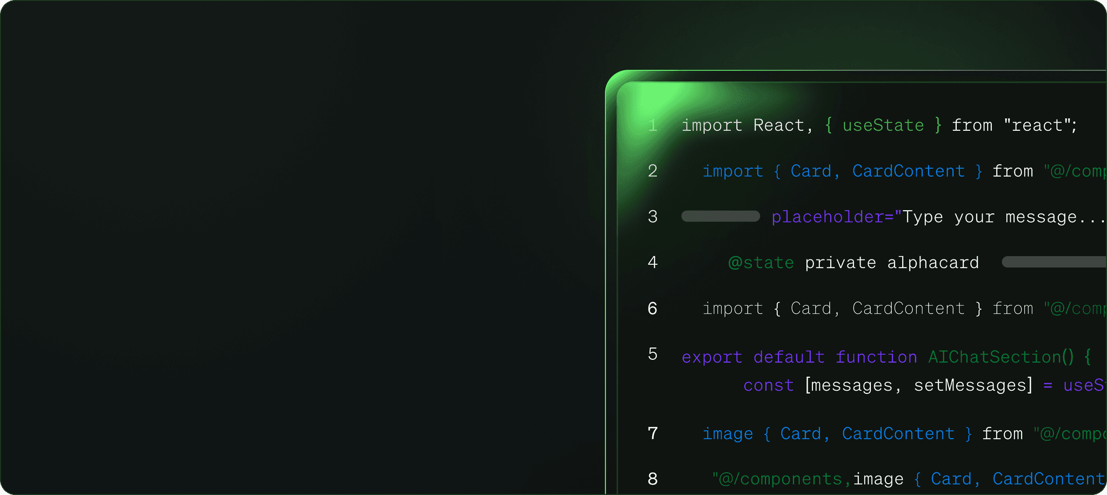The height and width of the screenshot is (495, 1107).
Task: Click the 'AIChatSection()' function name
Action: coord(1001,357)
